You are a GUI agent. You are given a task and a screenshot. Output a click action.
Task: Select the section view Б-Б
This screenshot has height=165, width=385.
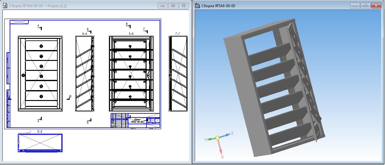click(x=131, y=74)
